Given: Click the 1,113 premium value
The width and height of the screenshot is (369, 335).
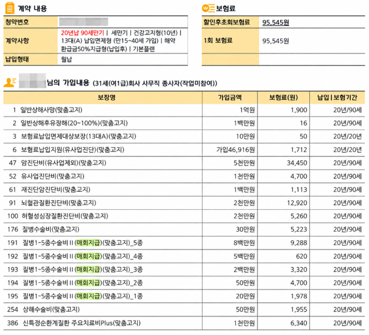Looking at the screenshot, I should (x=299, y=190).
